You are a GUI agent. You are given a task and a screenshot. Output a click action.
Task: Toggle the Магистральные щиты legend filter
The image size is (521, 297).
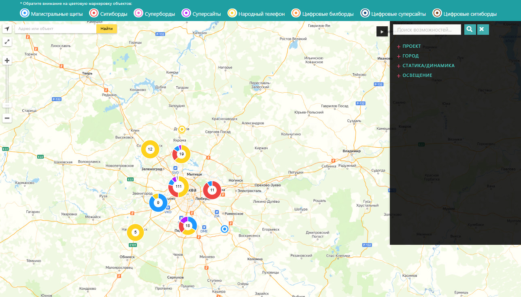(51, 14)
